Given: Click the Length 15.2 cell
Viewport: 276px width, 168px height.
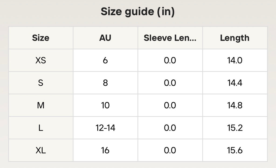Looking at the screenshot, I should coord(235,128).
